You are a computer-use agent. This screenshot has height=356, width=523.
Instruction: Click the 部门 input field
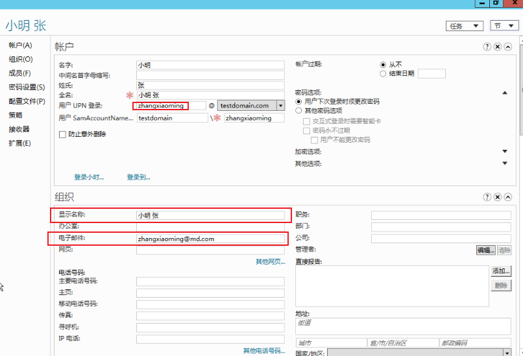(441, 227)
